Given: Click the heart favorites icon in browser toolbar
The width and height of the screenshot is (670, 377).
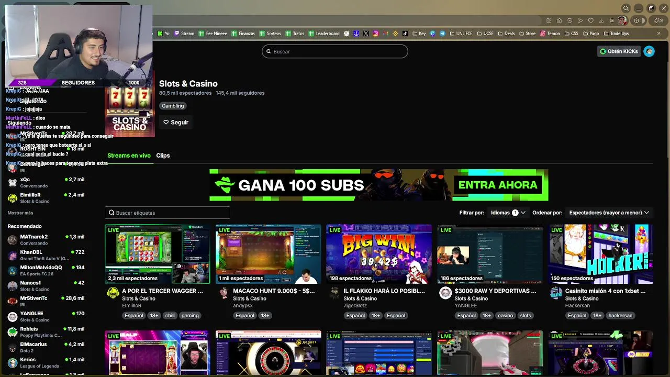Looking at the screenshot, I should pos(590,21).
